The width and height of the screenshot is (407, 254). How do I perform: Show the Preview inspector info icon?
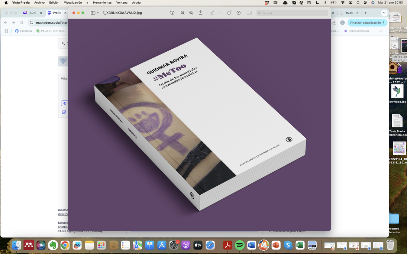[x=172, y=13]
